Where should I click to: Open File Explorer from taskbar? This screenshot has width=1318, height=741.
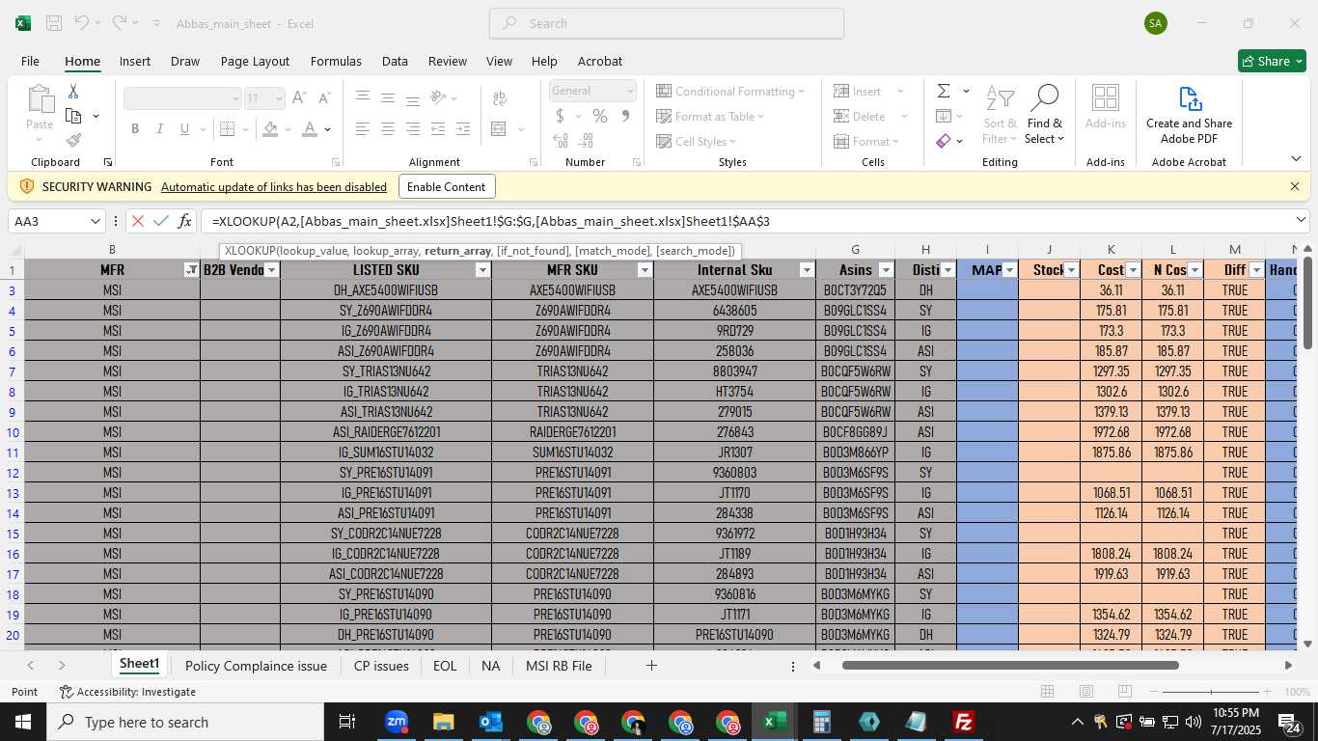tap(443, 722)
